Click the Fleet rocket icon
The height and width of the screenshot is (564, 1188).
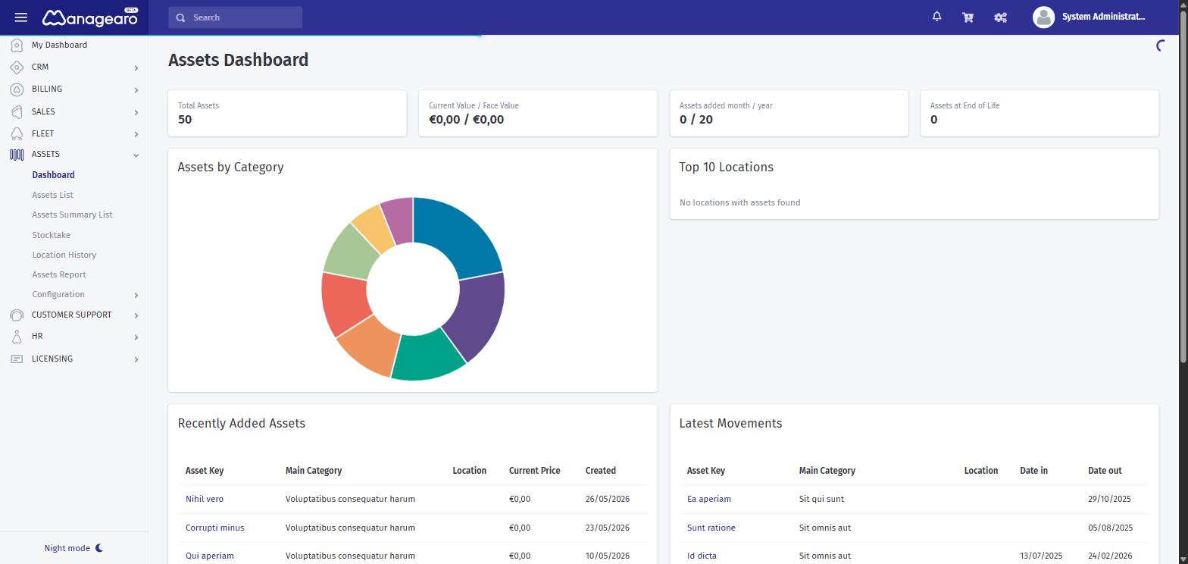(x=17, y=134)
